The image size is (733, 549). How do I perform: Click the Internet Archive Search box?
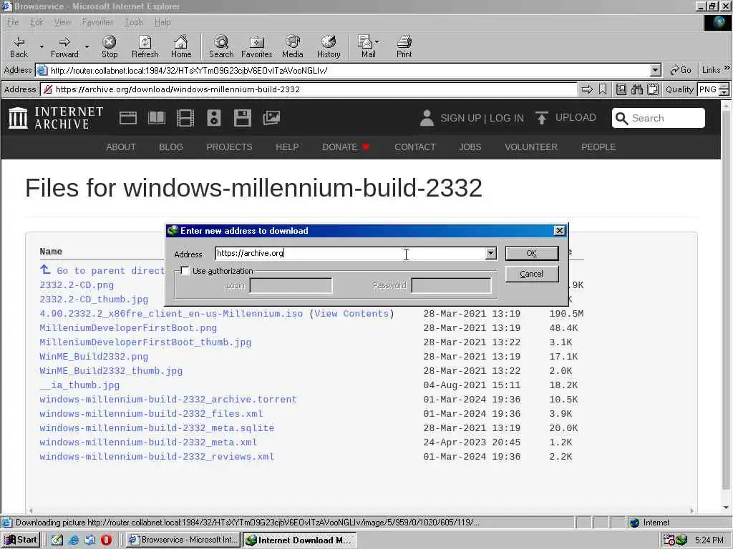click(x=659, y=118)
